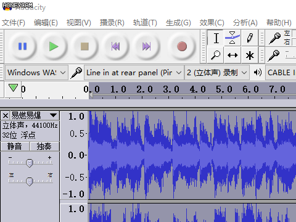Open the 2 (立体声) 录制 channels dropdown
Screen dimensions: 296x222
217,73
